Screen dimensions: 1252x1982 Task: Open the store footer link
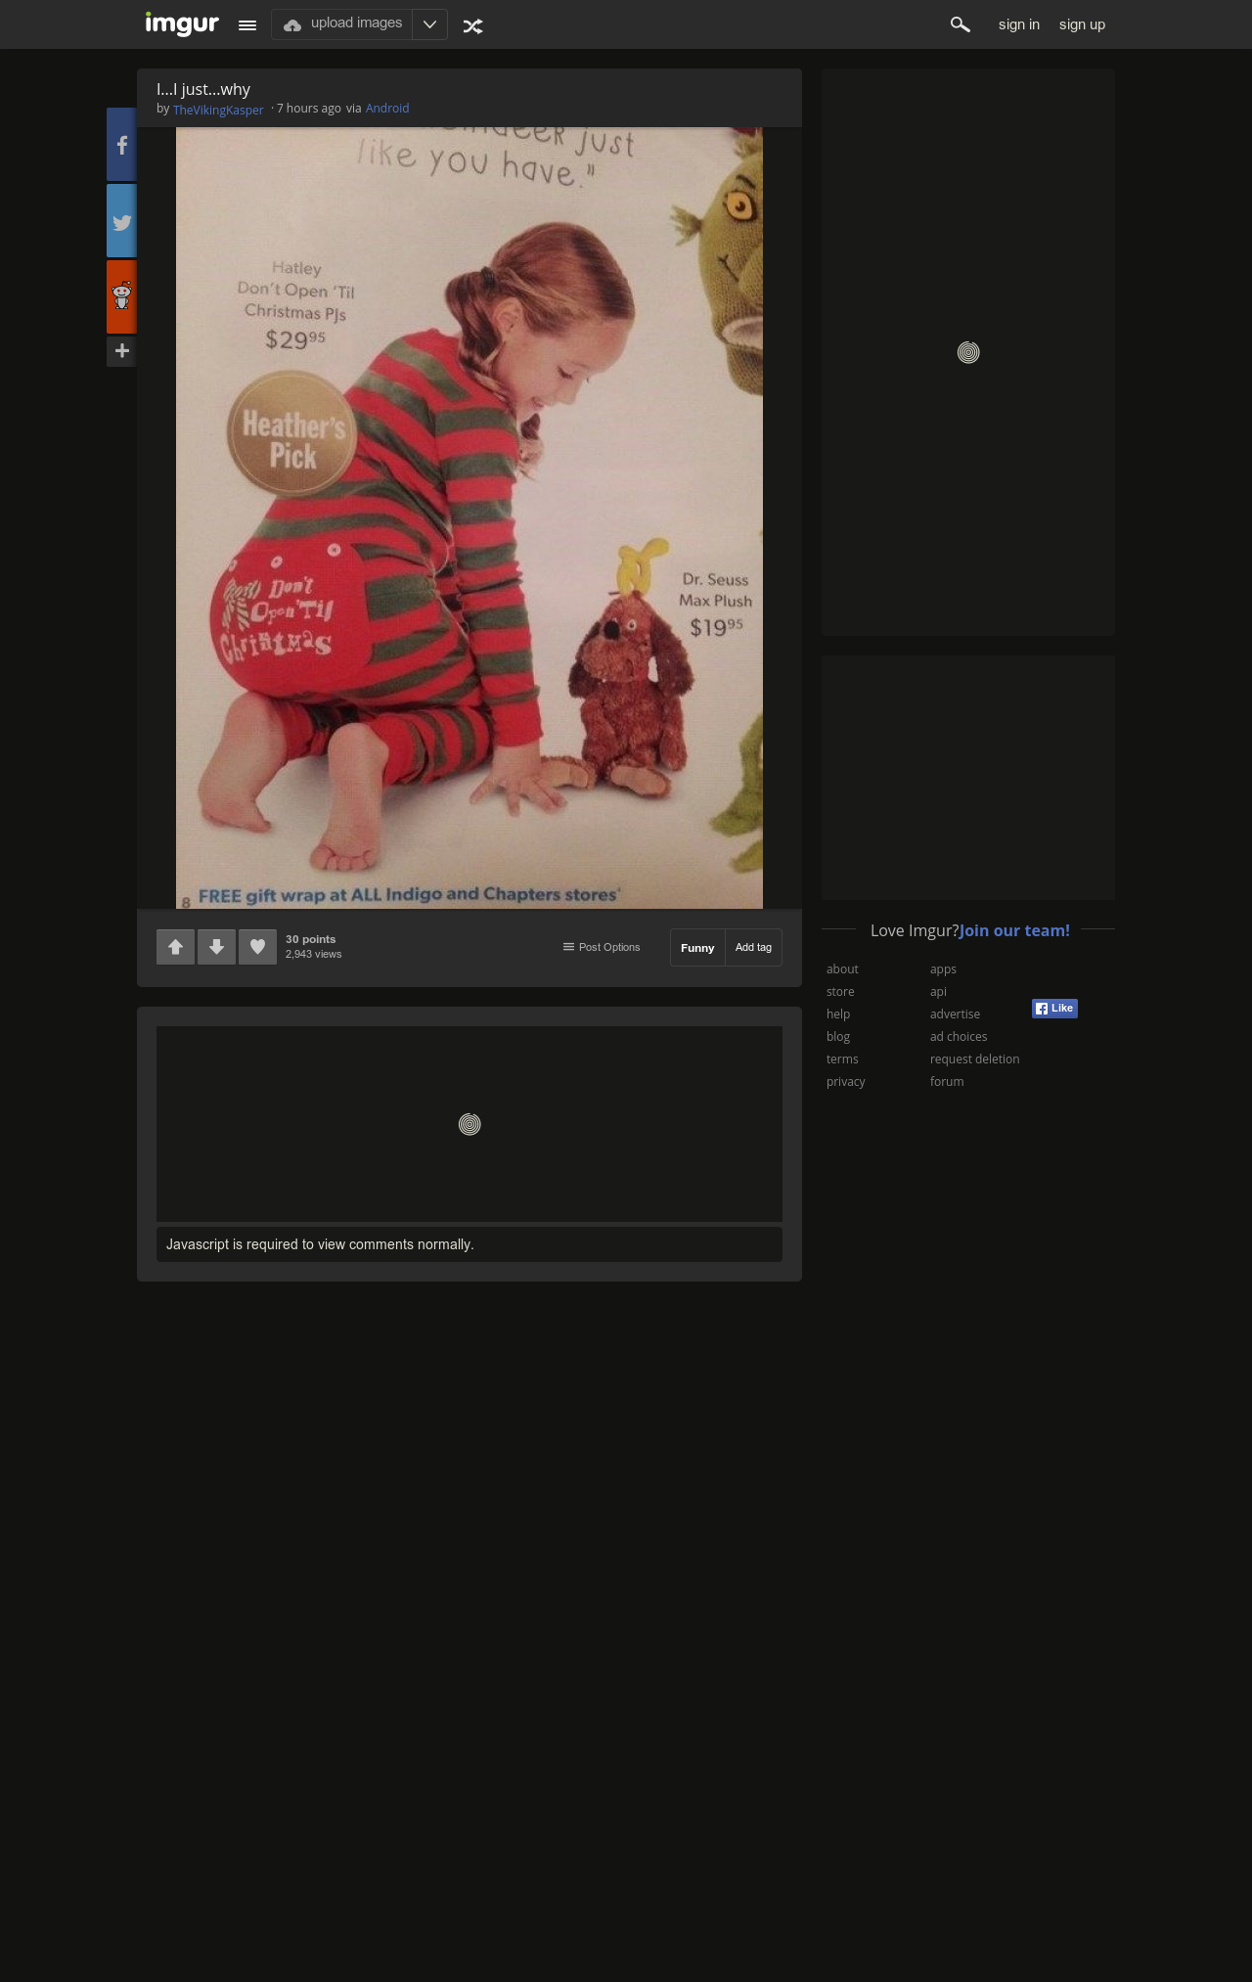(840, 992)
